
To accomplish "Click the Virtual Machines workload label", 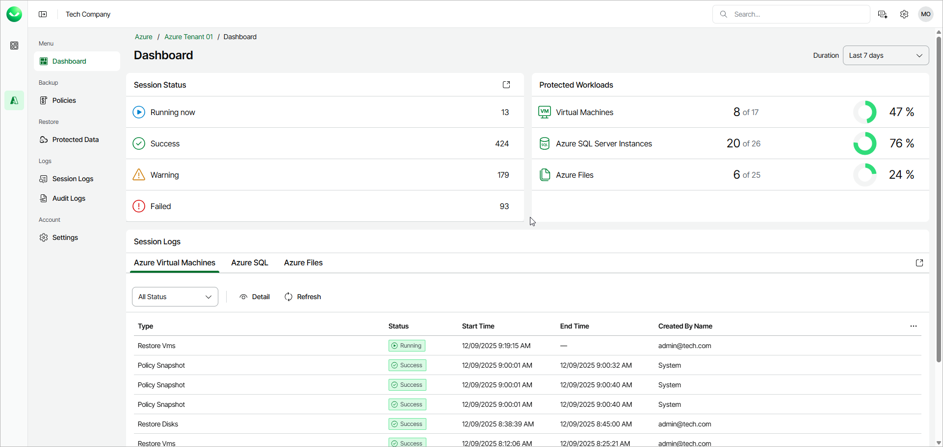I will click(584, 112).
